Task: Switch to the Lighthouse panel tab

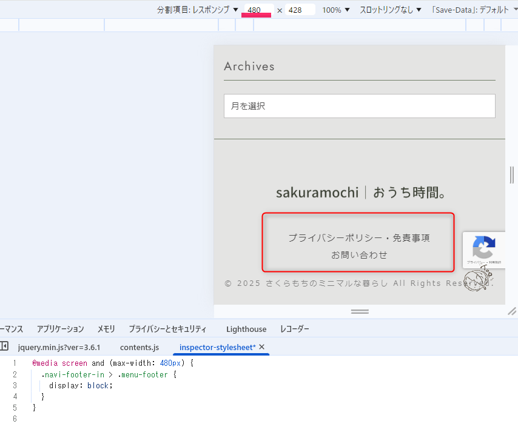Action: [246, 329]
